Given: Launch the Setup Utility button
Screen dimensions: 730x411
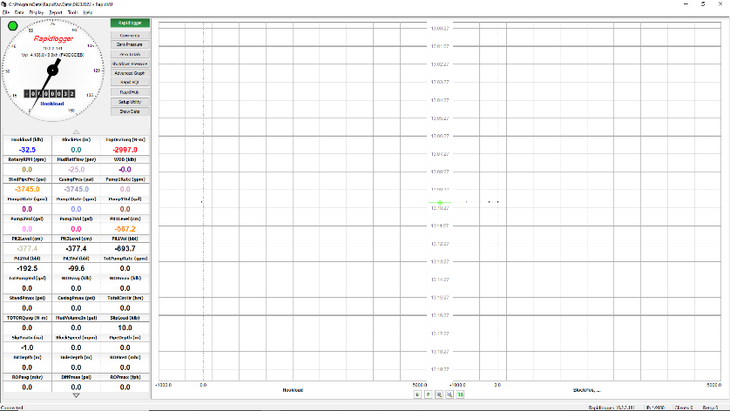Looking at the screenshot, I should tap(130, 102).
